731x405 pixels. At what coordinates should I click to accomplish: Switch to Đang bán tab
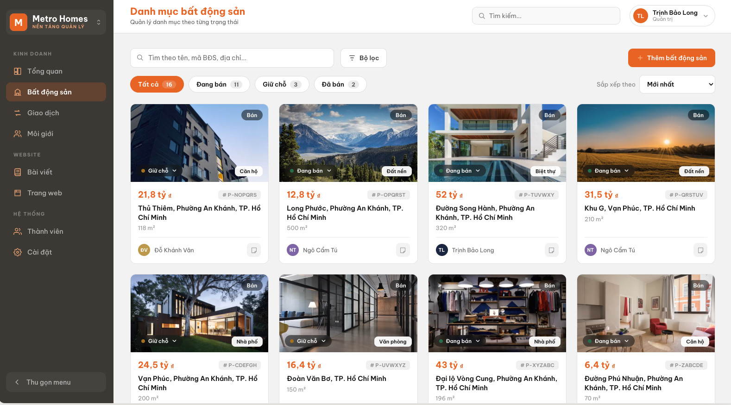point(219,84)
